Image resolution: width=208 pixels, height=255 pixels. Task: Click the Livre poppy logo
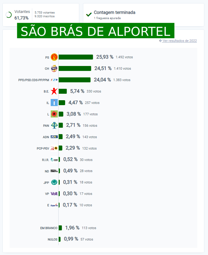coord(54,114)
